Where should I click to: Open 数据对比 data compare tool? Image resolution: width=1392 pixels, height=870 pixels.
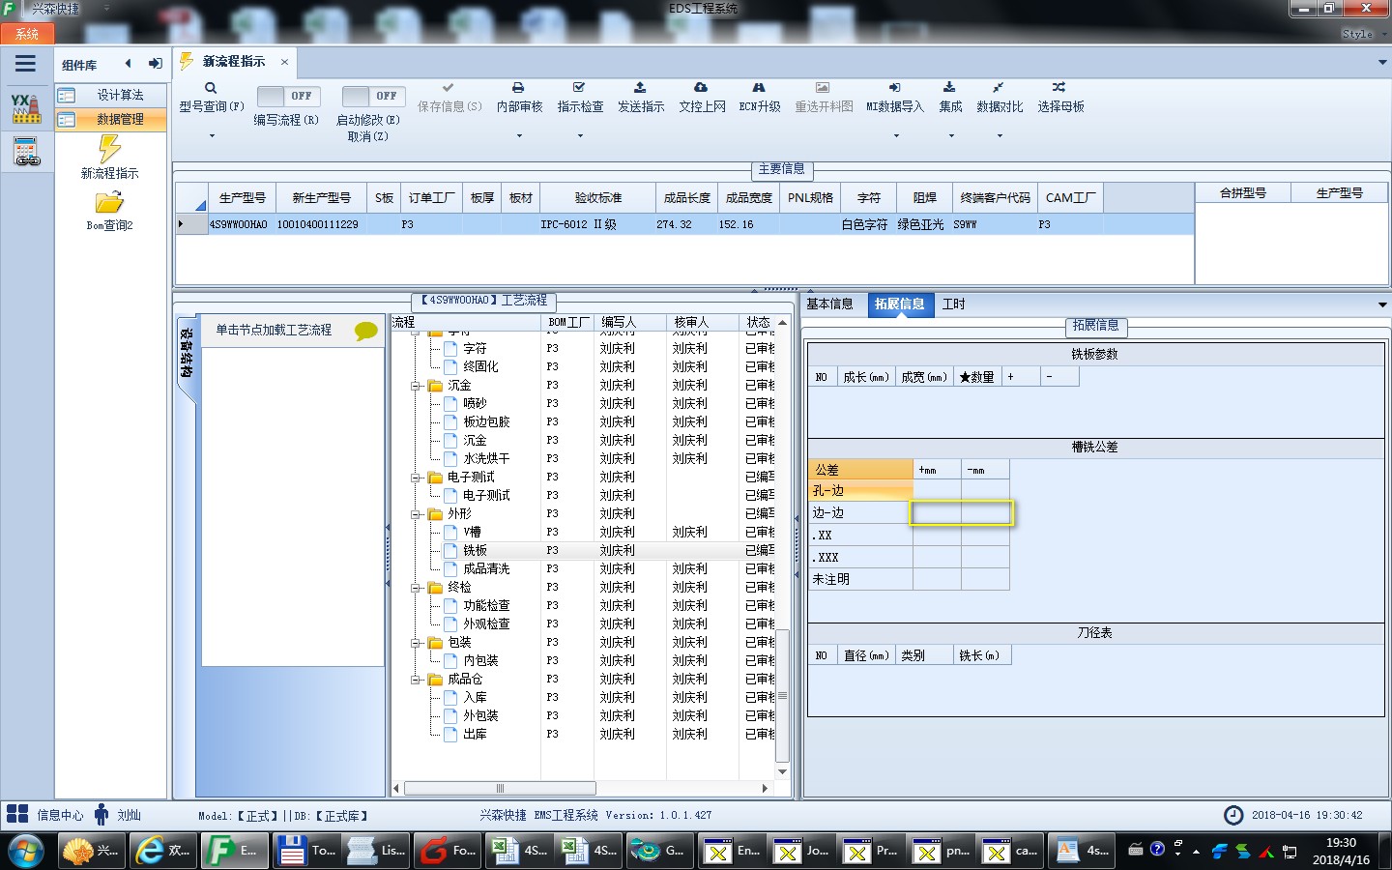[1000, 98]
